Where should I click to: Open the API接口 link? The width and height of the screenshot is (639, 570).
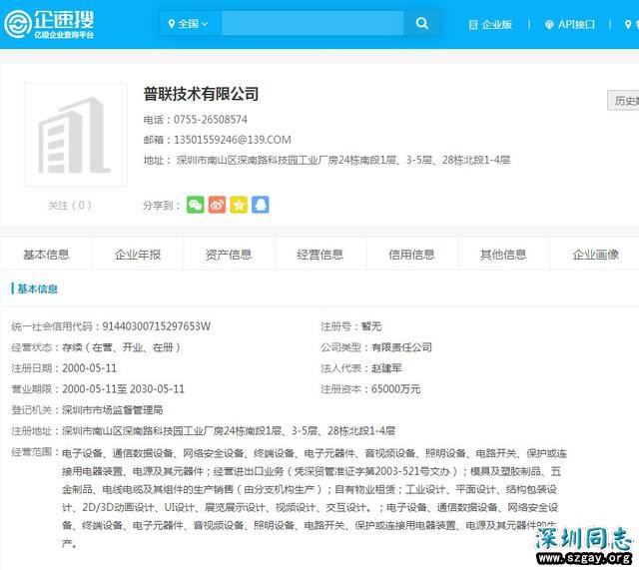tap(570, 24)
